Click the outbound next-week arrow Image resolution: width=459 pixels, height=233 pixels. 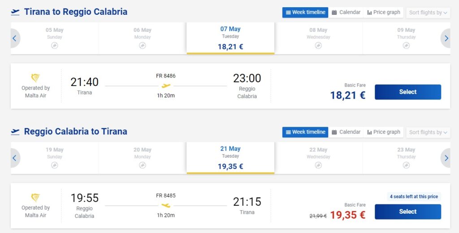(x=446, y=39)
